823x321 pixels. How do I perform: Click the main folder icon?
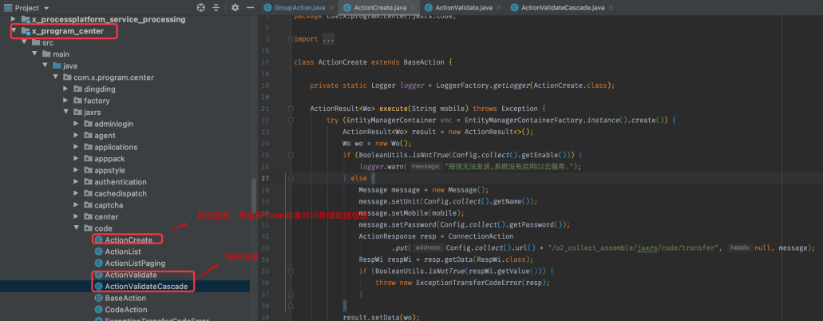tap(46, 54)
